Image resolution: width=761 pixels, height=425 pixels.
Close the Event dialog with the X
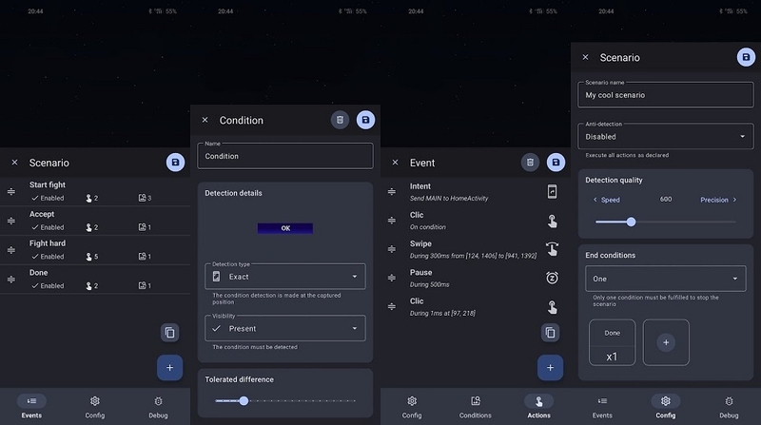[x=395, y=163]
